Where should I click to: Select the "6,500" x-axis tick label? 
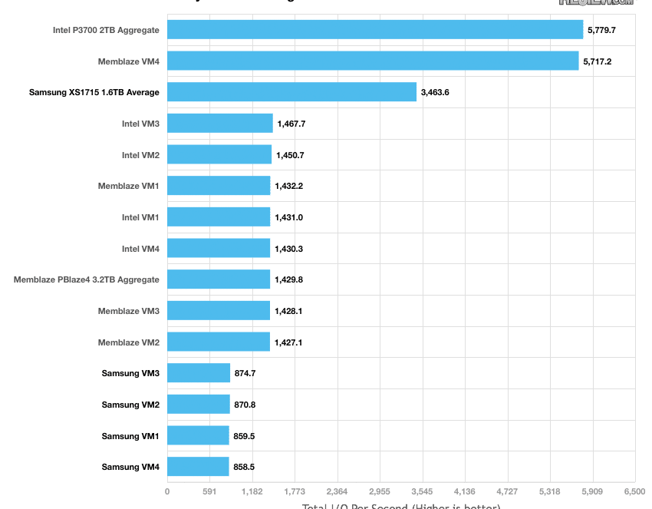(x=635, y=491)
